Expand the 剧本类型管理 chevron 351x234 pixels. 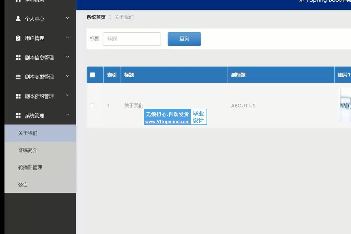(67, 76)
